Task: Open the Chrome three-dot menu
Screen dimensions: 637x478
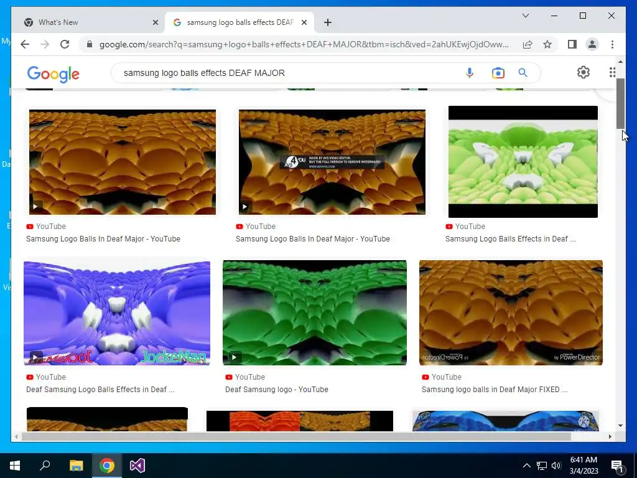Action: 612,44
